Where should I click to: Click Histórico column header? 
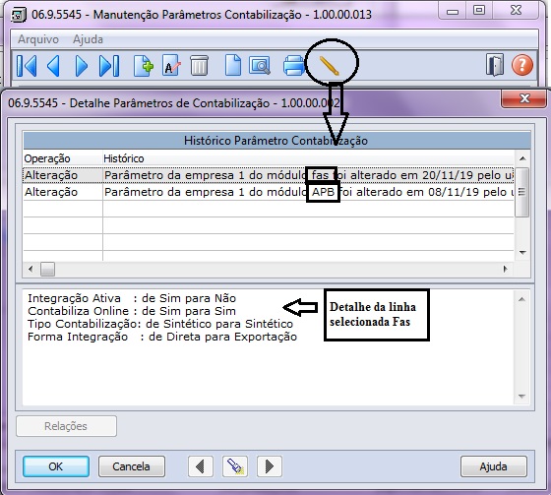click(x=308, y=158)
